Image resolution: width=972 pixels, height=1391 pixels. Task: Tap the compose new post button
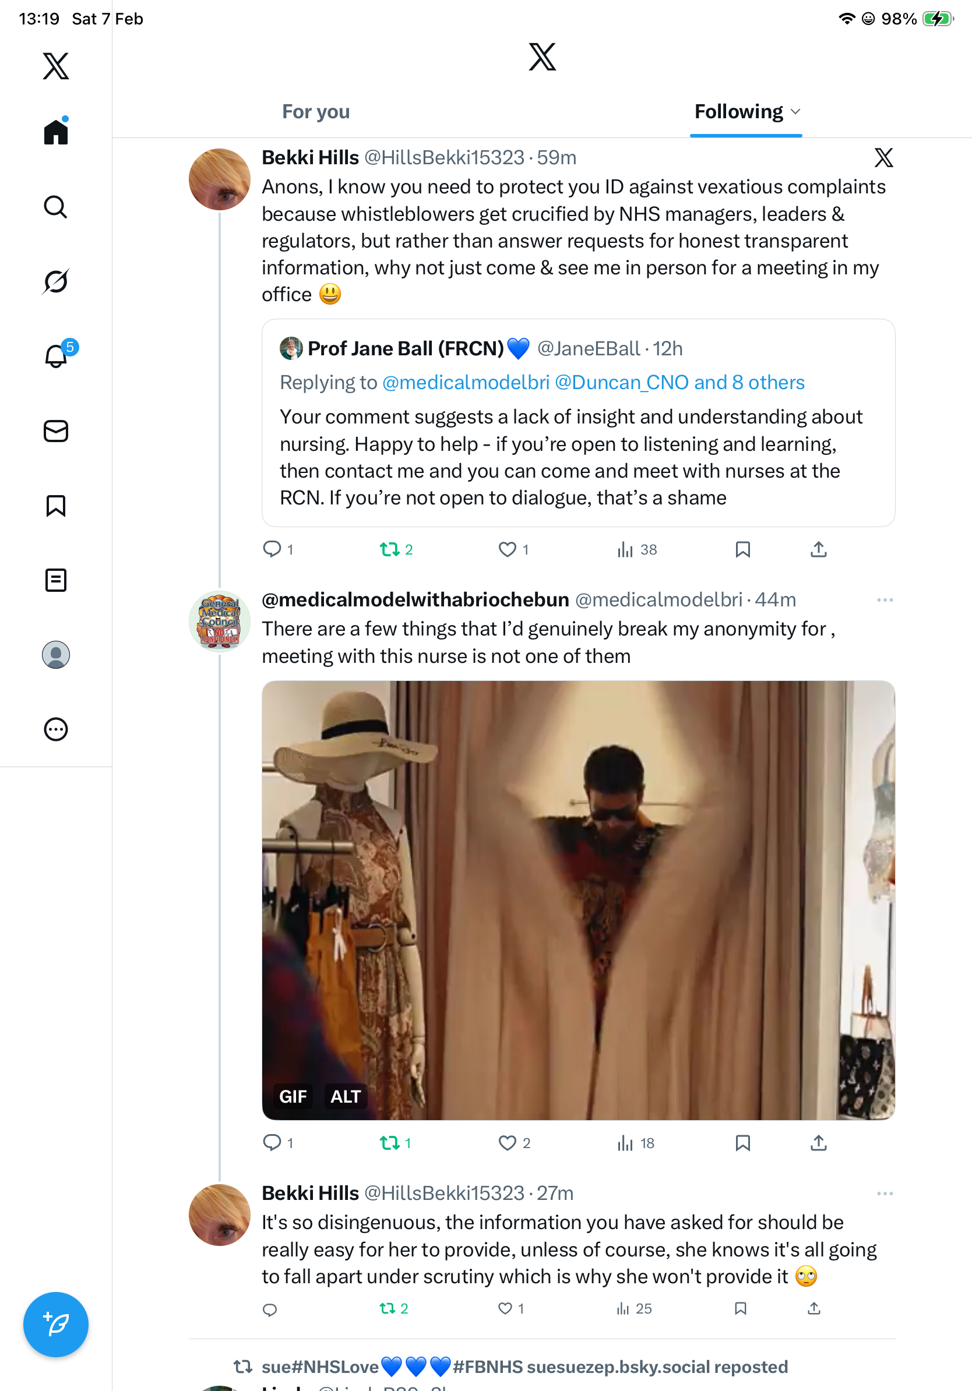point(55,1325)
